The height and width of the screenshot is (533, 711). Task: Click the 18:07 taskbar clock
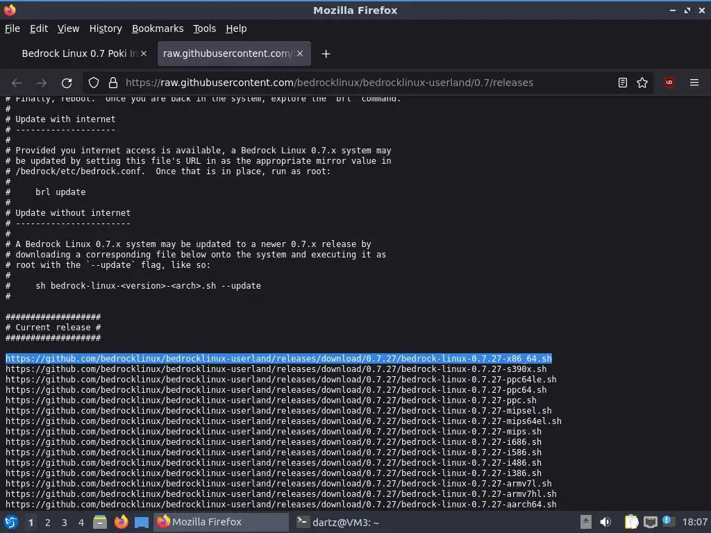tap(694, 522)
